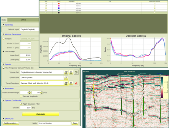Click the Original Spectra chart title
The image size is (169, 128).
[71, 36]
